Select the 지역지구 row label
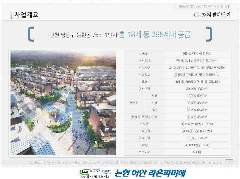Screen dimensions: 240x179 144,68
